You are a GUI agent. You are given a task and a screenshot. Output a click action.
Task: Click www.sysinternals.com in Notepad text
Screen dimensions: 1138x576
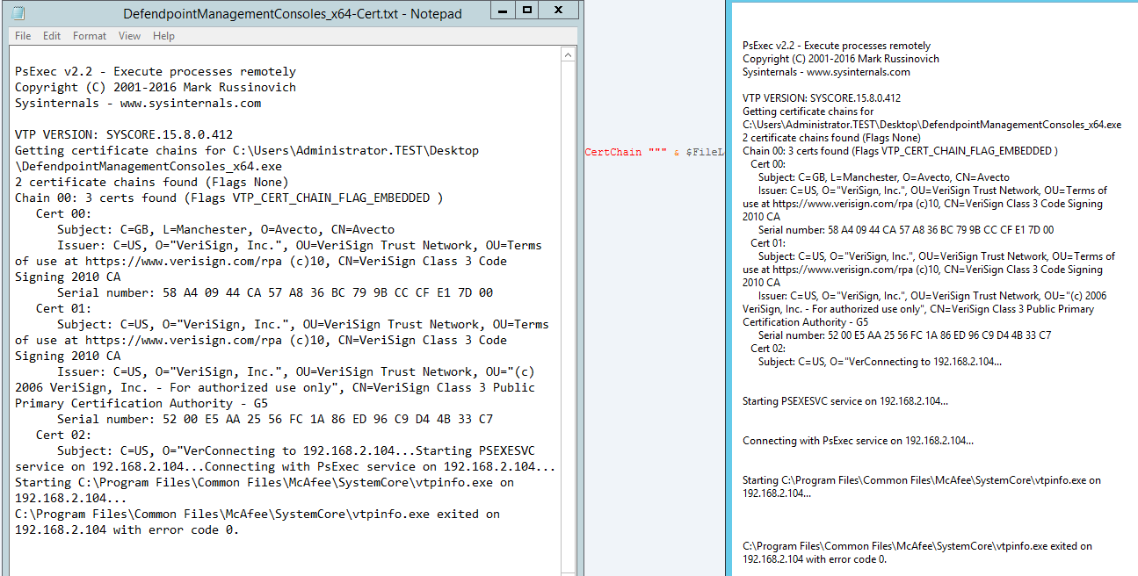tap(191, 104)
